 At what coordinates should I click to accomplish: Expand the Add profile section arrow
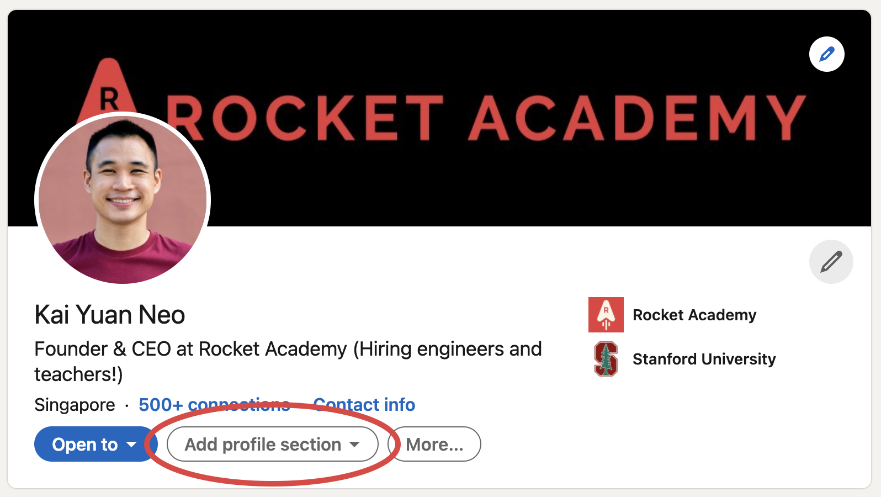tap(354, 444)
